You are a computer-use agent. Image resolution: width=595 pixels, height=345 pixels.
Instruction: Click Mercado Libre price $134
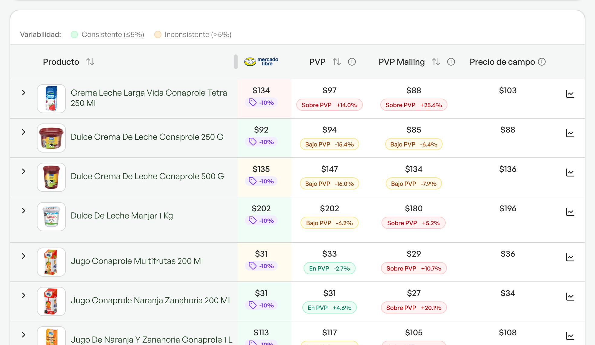click(x=261, y=90)
